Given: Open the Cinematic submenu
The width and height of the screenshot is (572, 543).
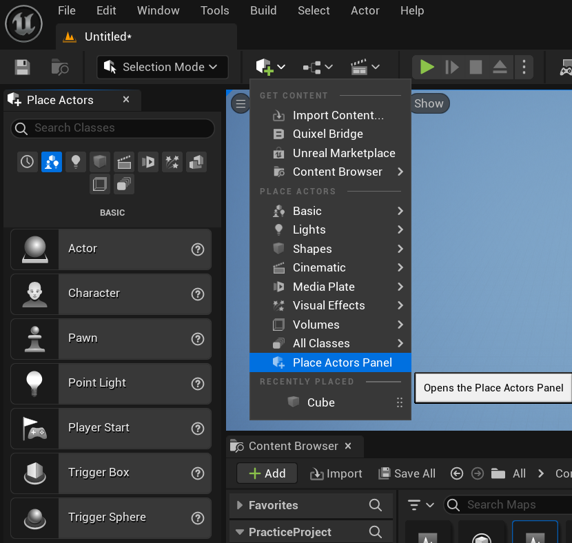Looking at the screenshot, I should [330, 267].
